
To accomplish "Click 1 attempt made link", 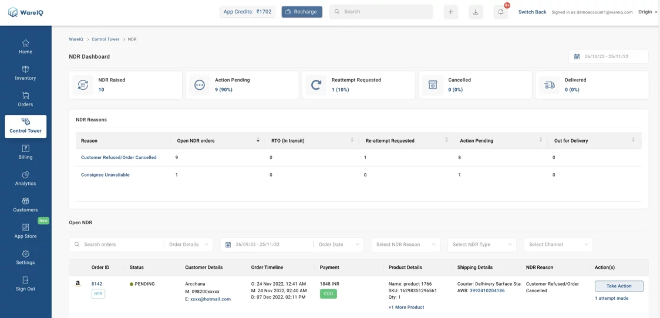I will click(x=612, y=298).
